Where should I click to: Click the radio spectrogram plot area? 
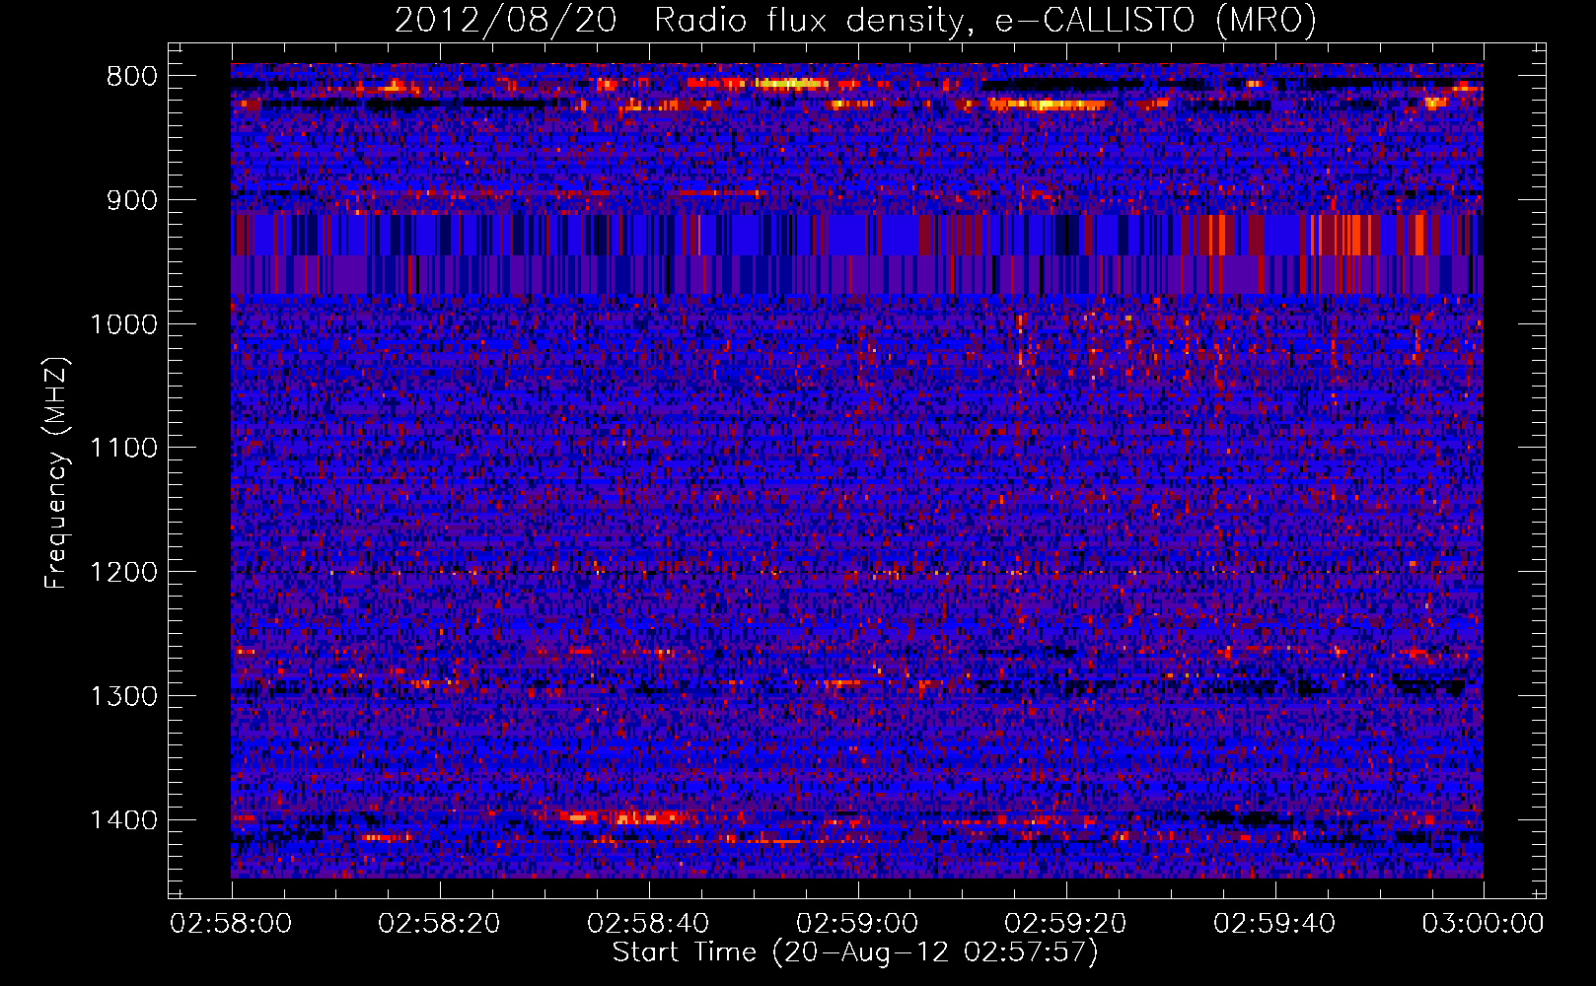[857, 470]
